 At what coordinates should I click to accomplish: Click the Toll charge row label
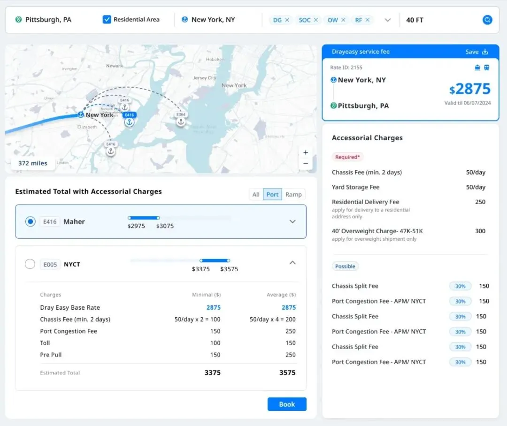point(45,343)
